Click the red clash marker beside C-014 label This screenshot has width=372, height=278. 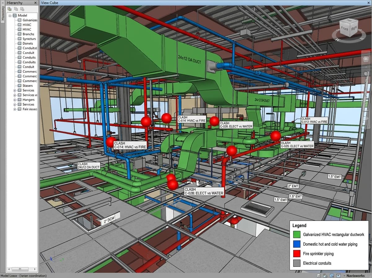pos(111,142)
